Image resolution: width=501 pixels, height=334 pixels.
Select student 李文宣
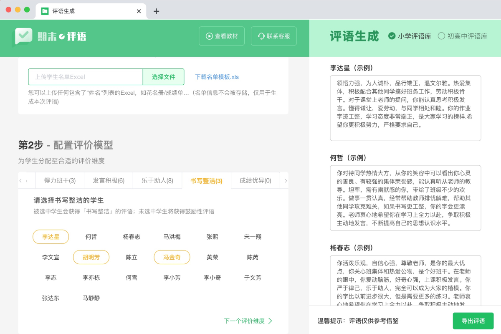[51, 257]
